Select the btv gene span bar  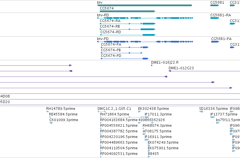[144, 5]
